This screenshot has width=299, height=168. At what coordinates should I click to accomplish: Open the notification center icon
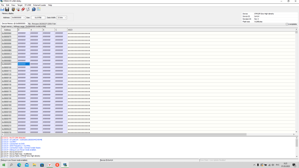pyautogui.click(x=294, y=165)
